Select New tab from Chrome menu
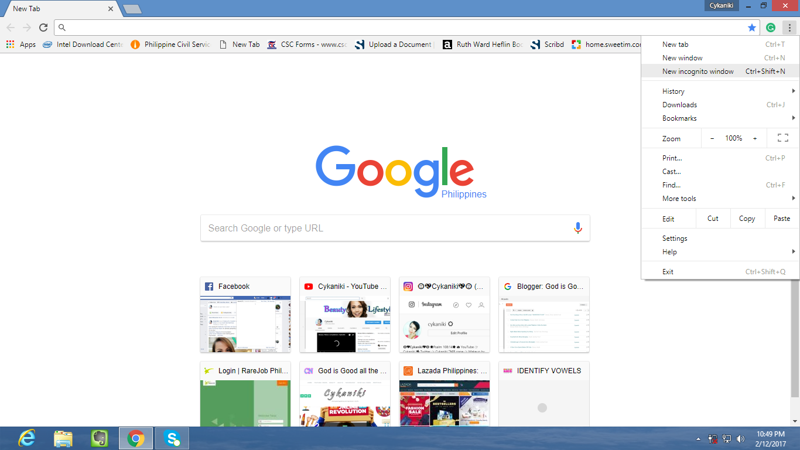This screenshot has width=800, height=450. tap(719, 45)
